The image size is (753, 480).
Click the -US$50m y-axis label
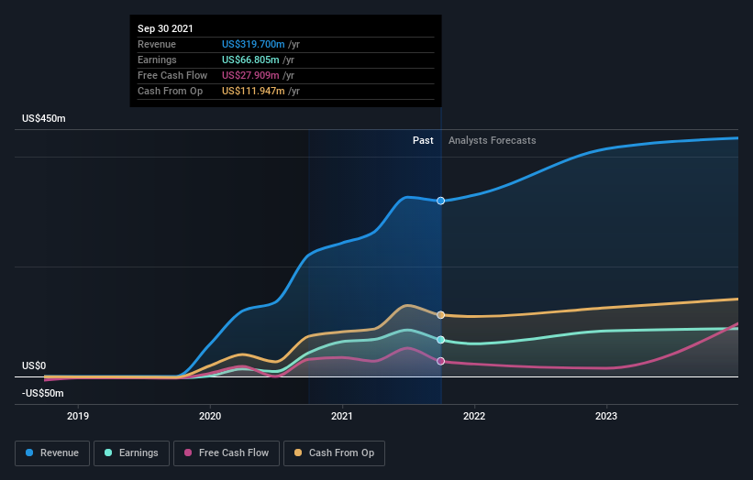43,393
